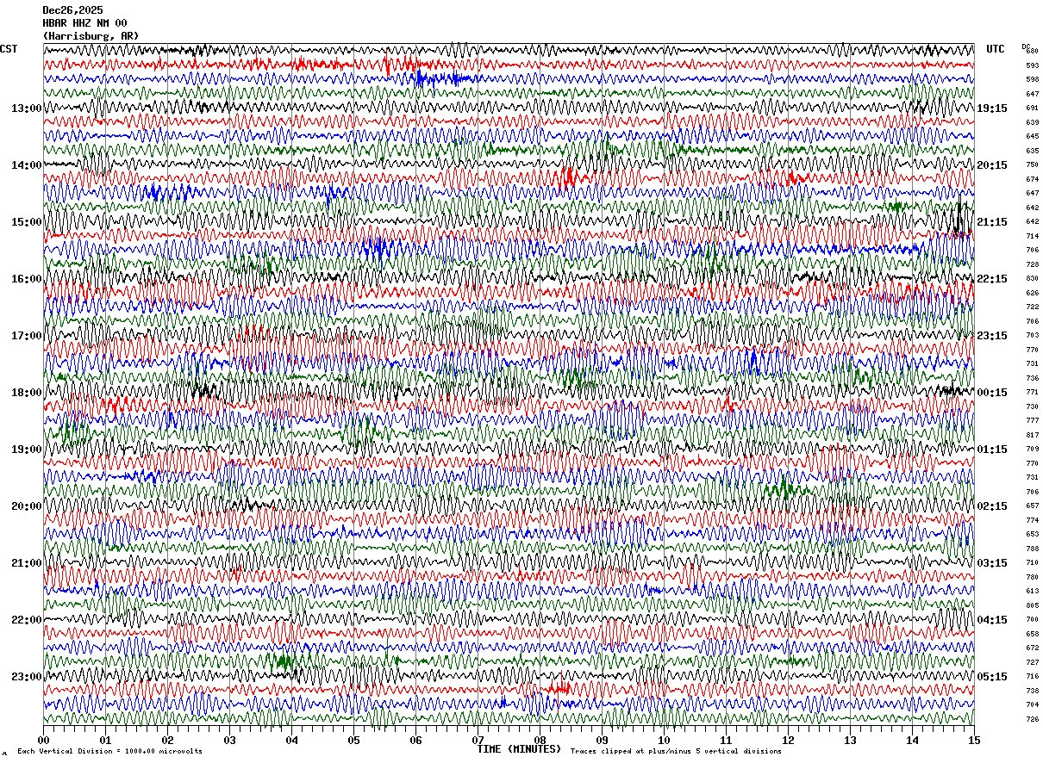Click minute tick label "11" on x-axis

pyautogui.click(x=726, y=741)
